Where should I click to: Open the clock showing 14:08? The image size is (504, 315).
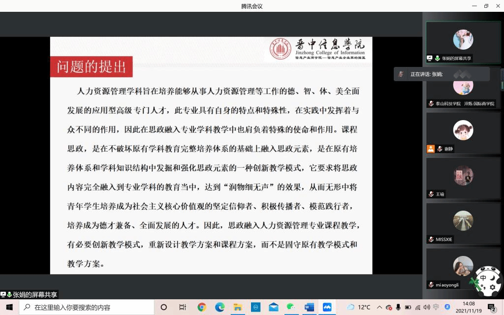(468, 307)
